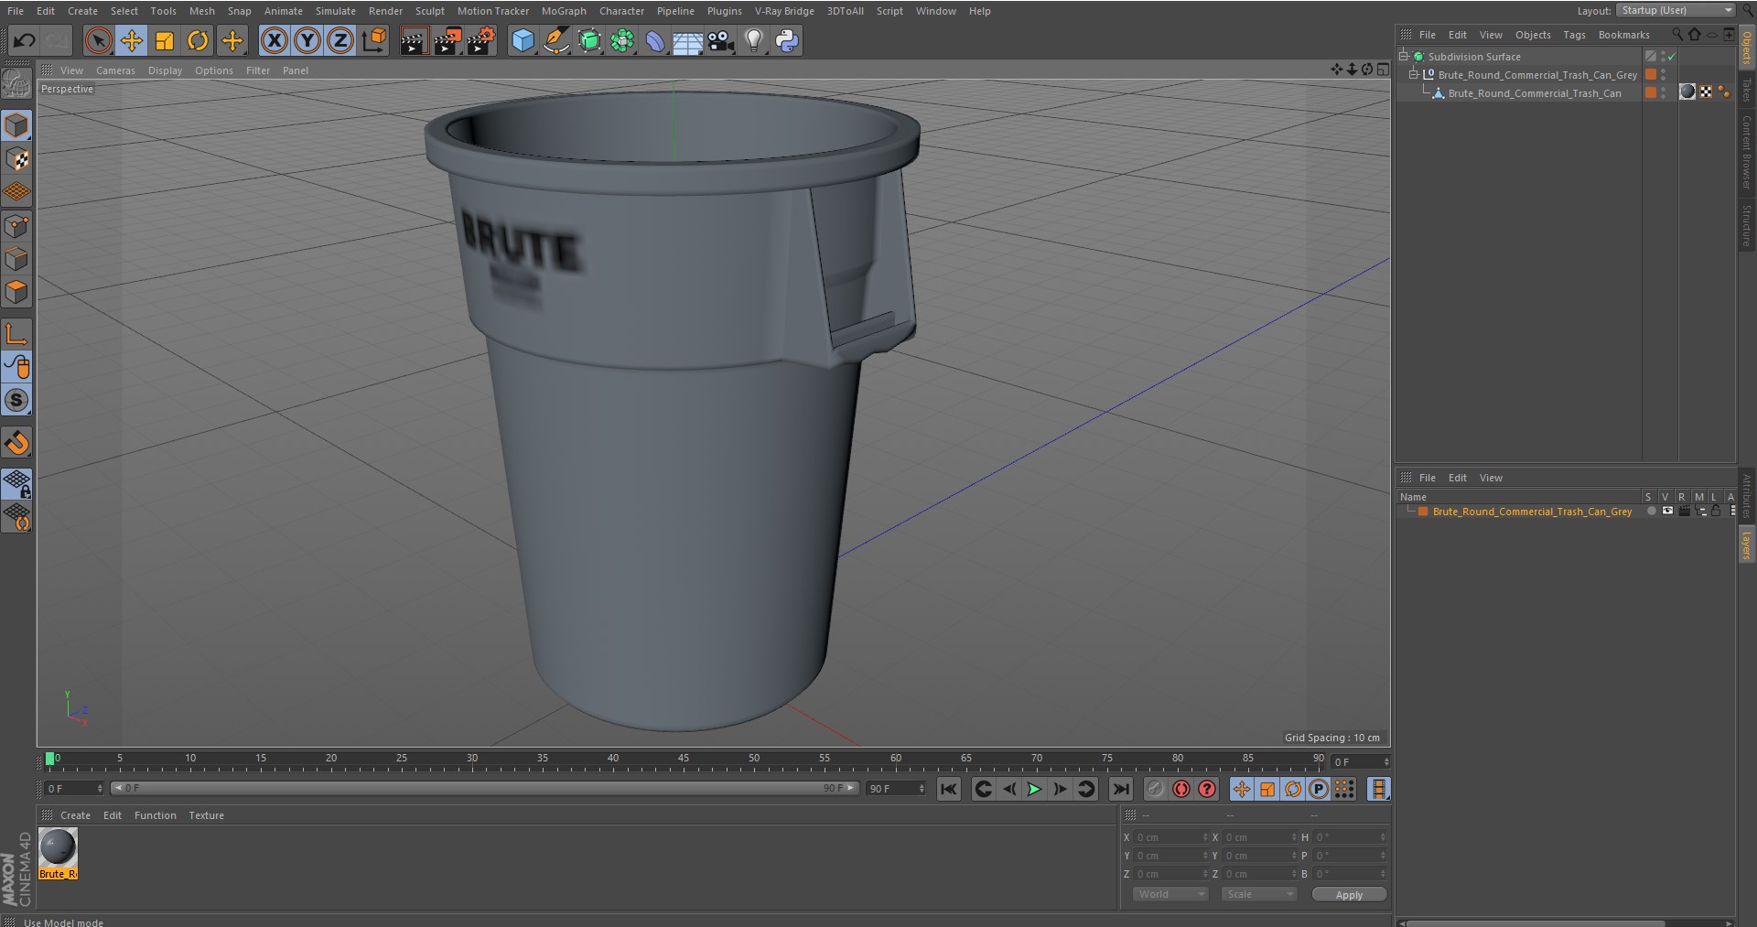The width and height of the screenshot is (1757, 927).
Task: Click the Apply button
Action: [x=1349, y=894]
